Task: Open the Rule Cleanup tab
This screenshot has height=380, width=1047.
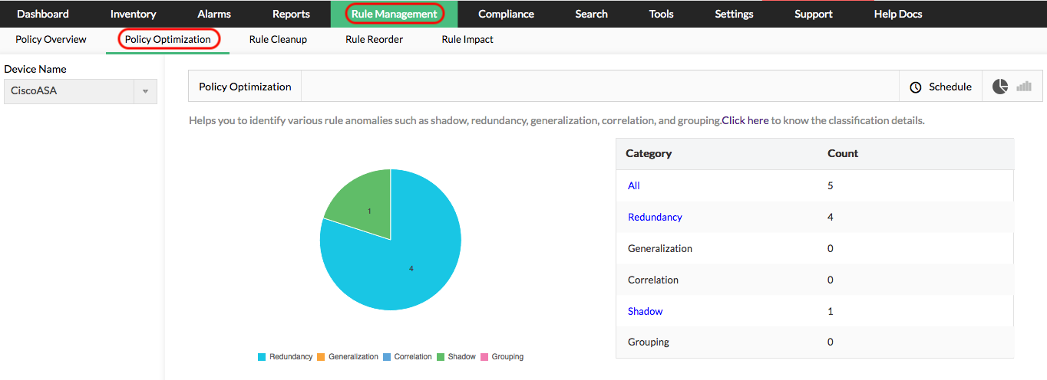Action: click(x=278, y=40)
